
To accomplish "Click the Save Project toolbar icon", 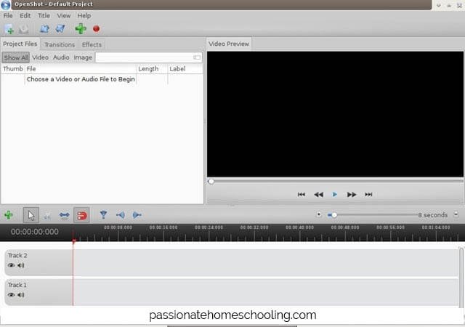I will (23, 29).
